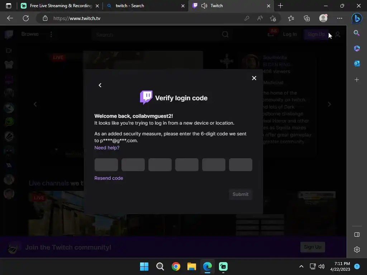Open sidebar settings gear
This screenshot has width=367, height=275.
click(x=357, y=250)
